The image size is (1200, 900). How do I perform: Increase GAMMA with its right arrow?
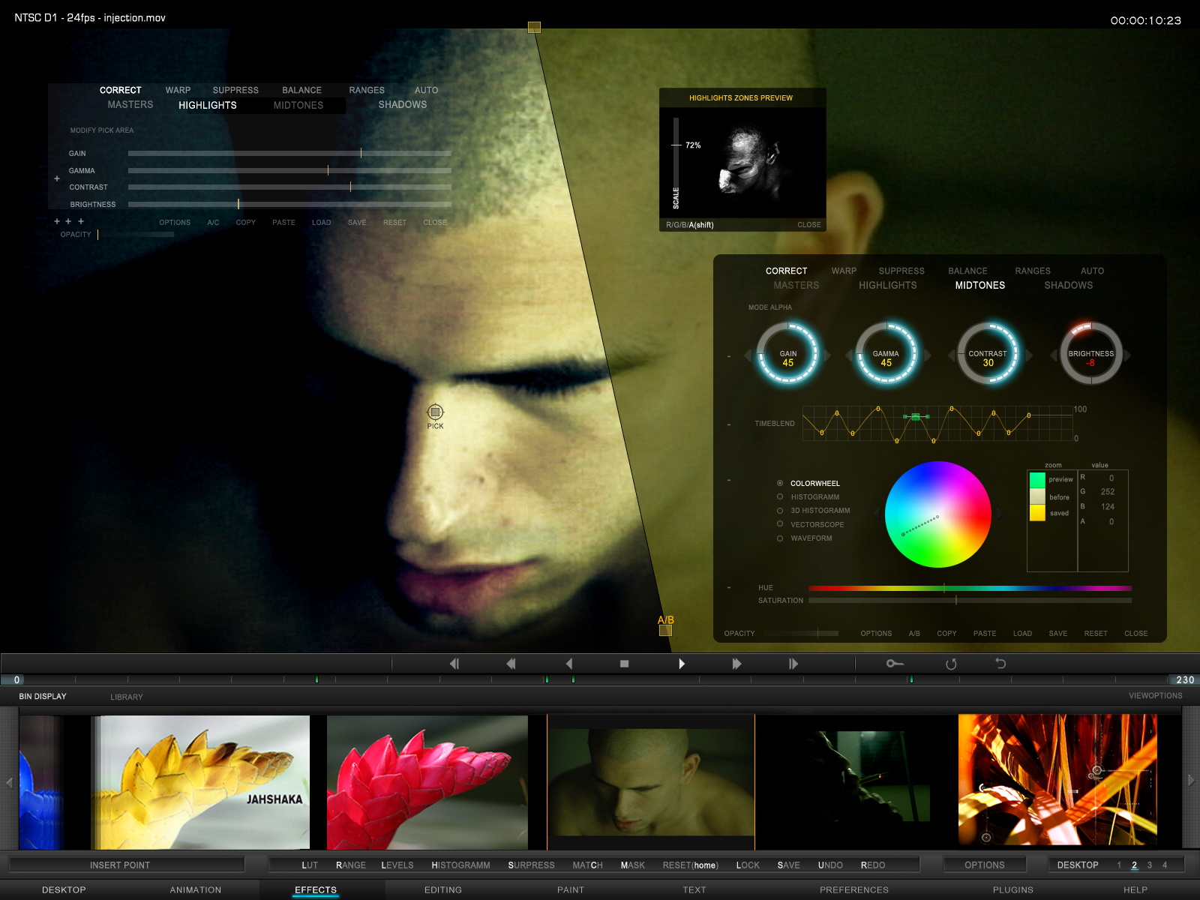(x=928, y=355)
